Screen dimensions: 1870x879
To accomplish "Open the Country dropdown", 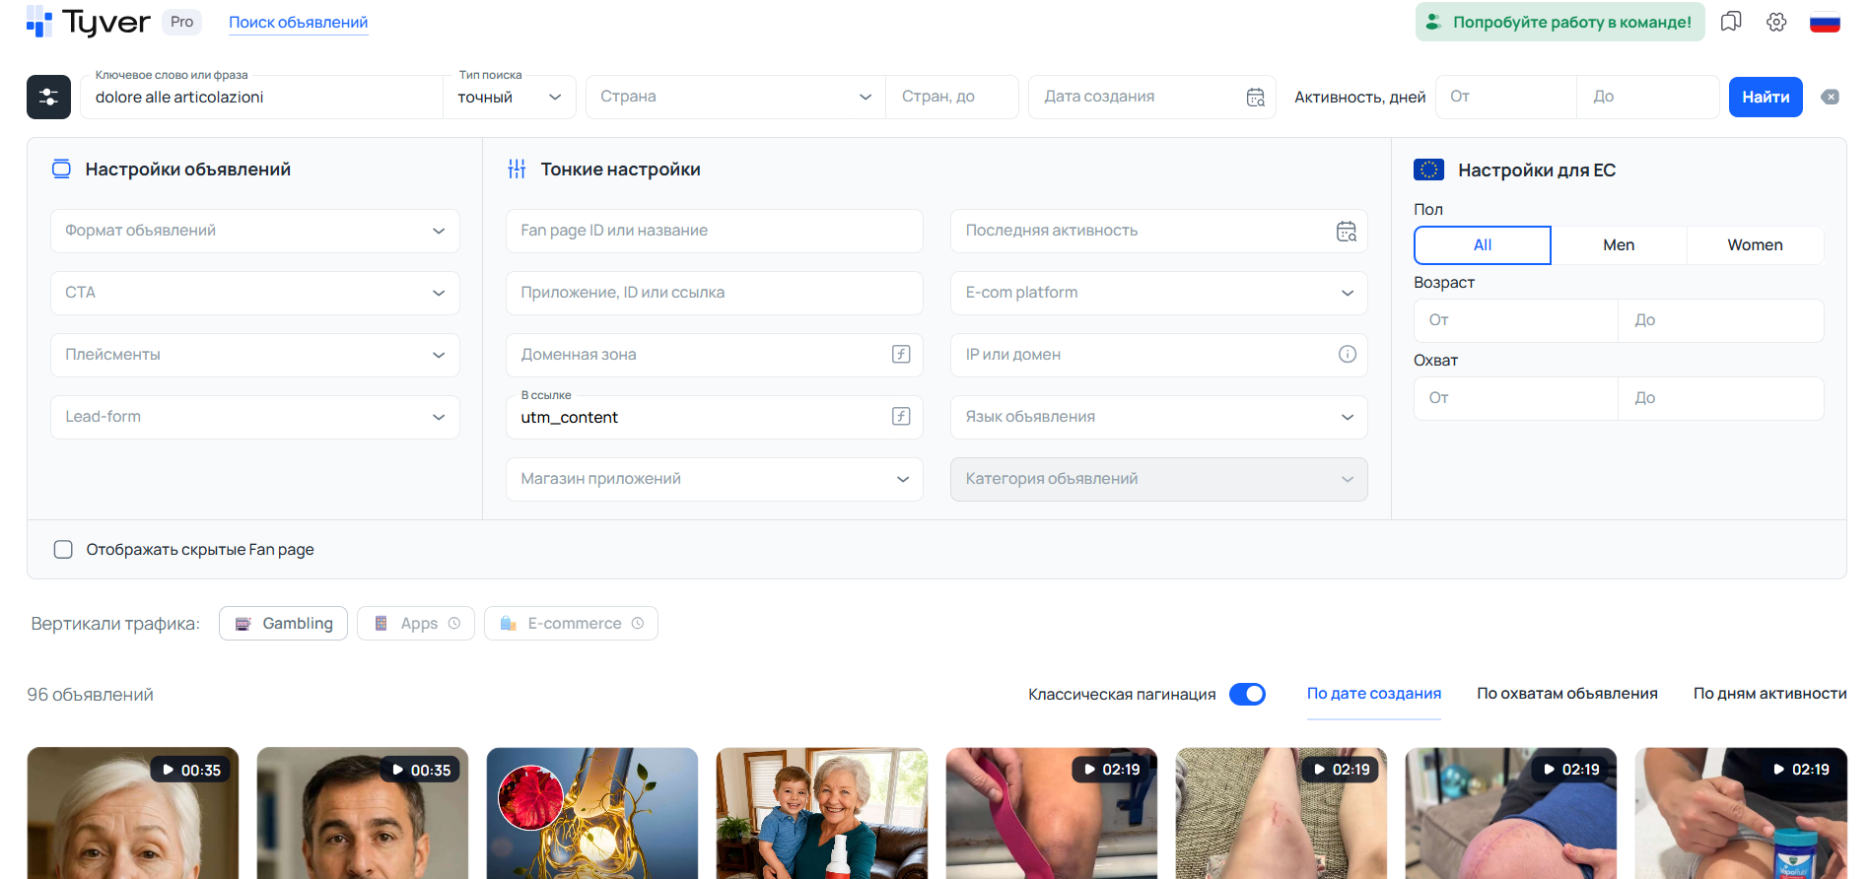I will [x=735, y=98].
